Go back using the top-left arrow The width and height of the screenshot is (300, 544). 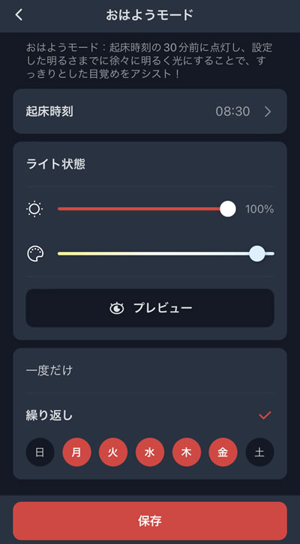click(19, 15)
